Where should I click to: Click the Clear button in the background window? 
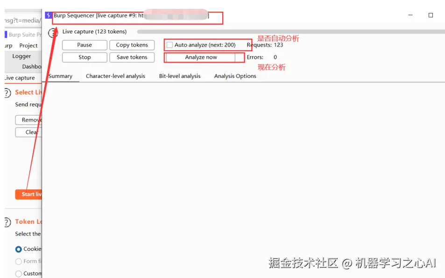pos(28,132)
